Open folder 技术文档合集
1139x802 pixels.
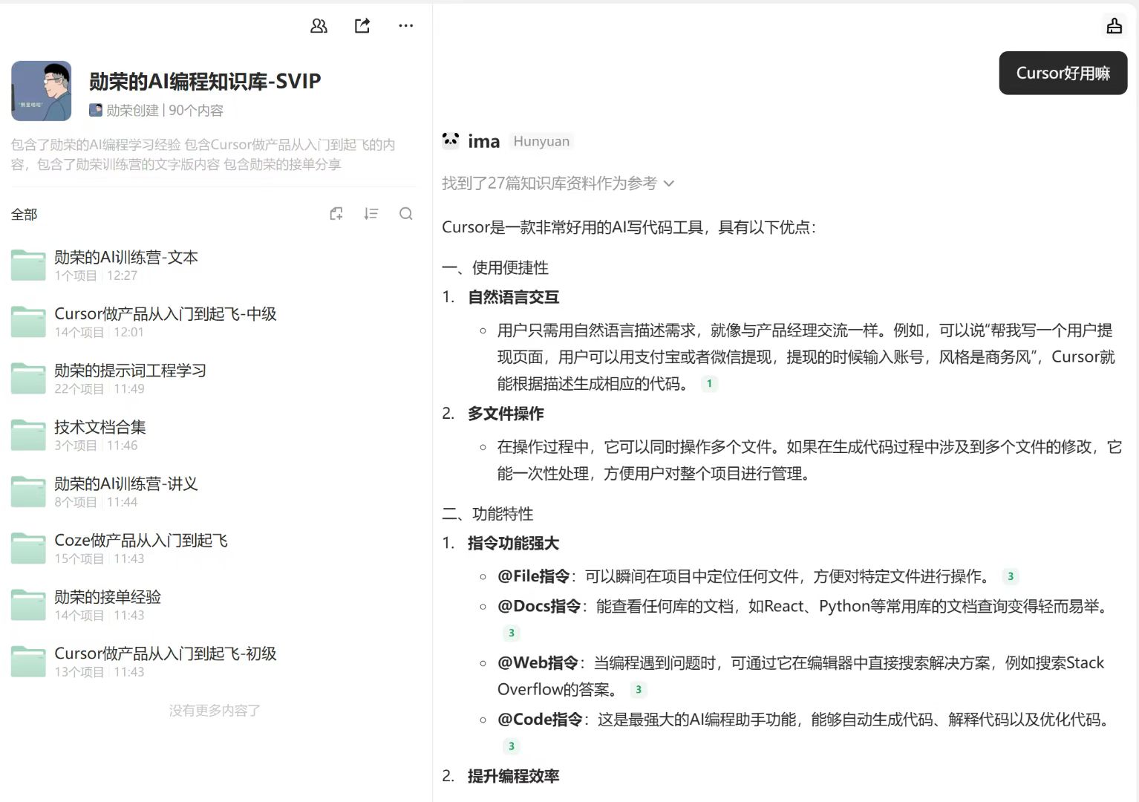pos(214,435)
